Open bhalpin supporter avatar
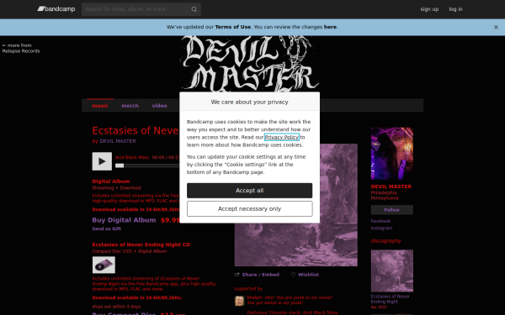The height and width of the screenshot is (315, 505). [239, 301]
